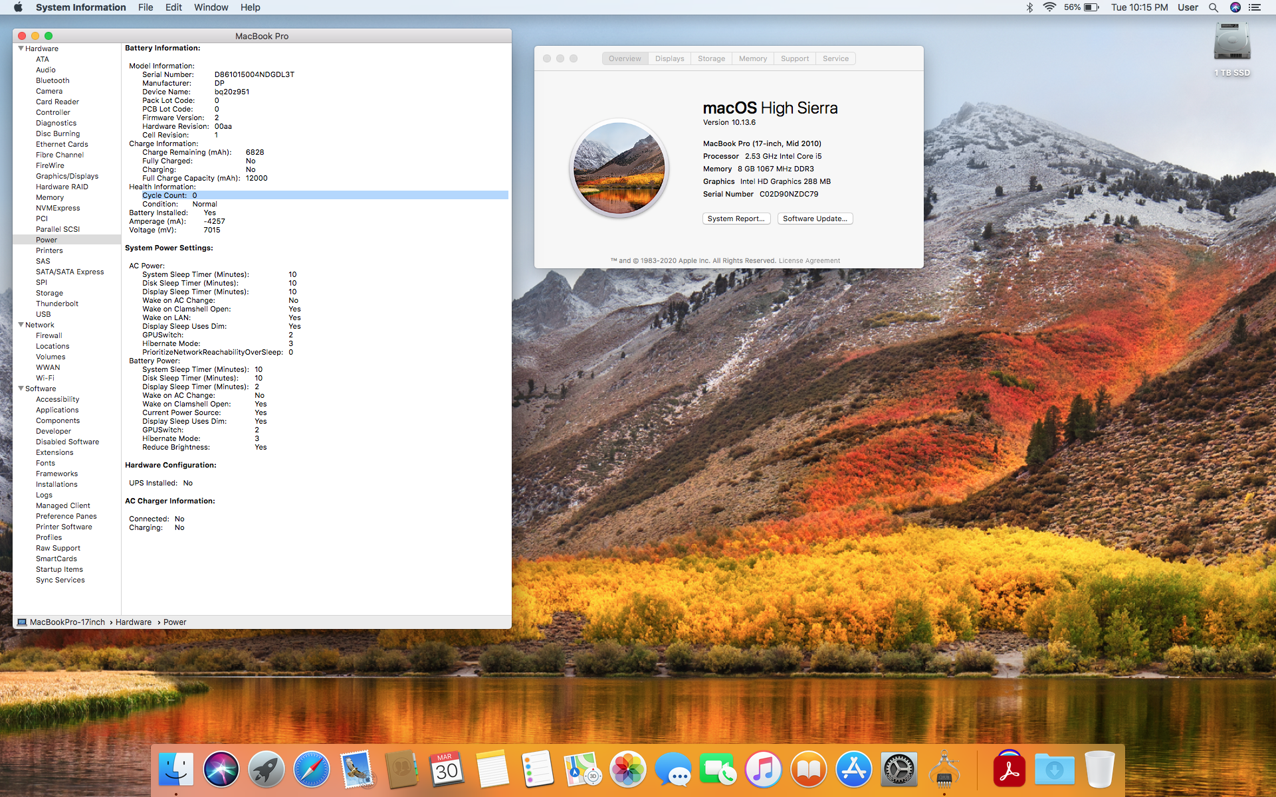Open the Help menu
Viewport: 1276px width, 797px height.
pos(250,7)
